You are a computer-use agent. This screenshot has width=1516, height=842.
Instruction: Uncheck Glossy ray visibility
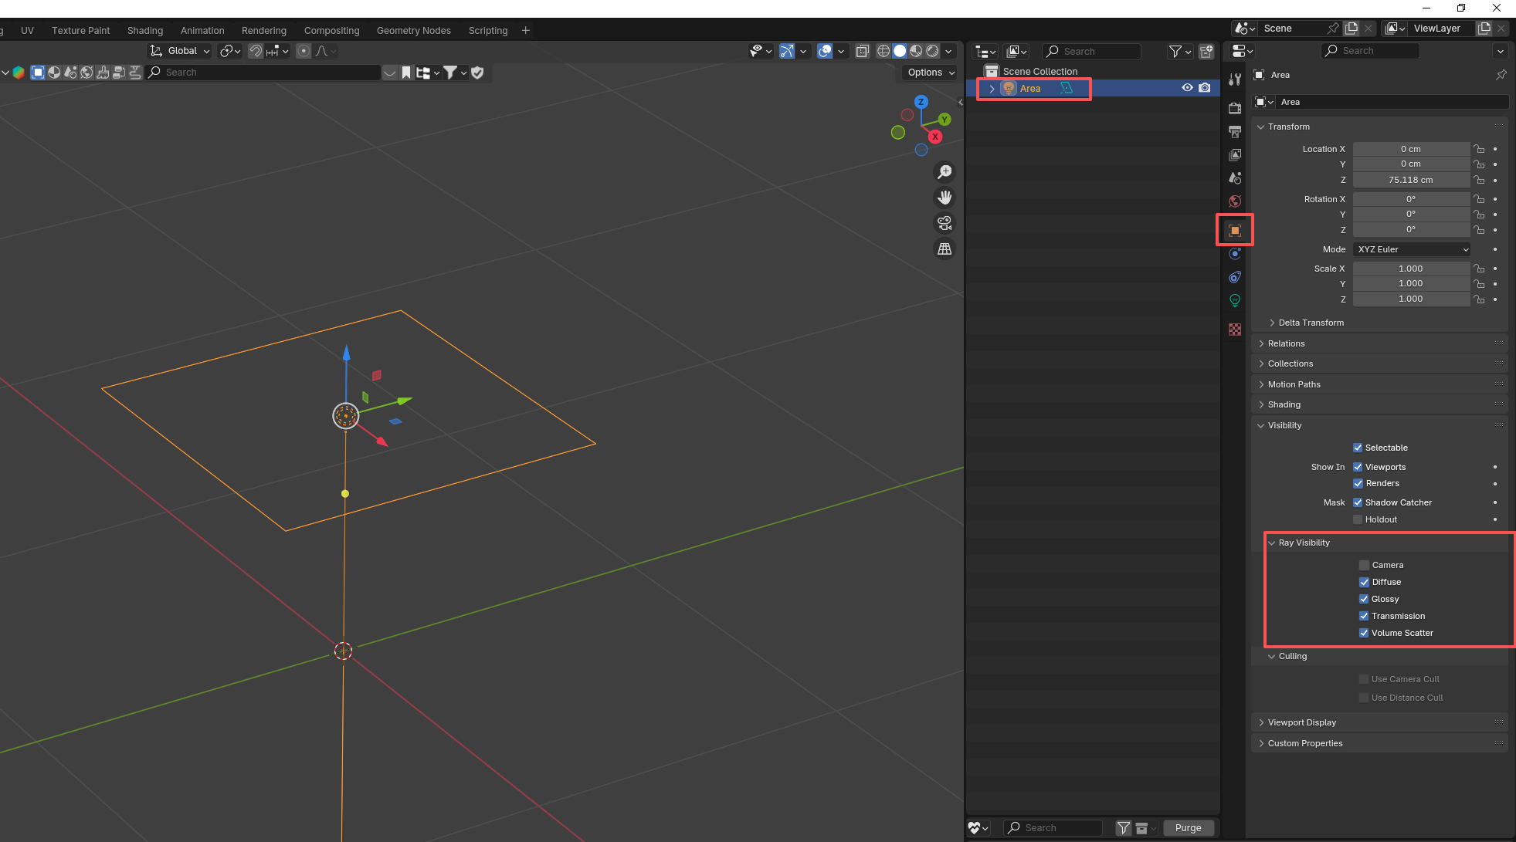(x=1364, y=599)
